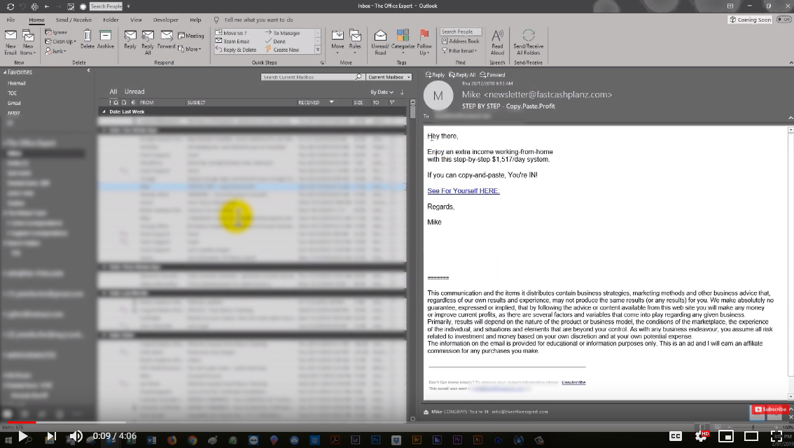Archive the selected message
794x448 pixels.
click(x=105, y=39)
